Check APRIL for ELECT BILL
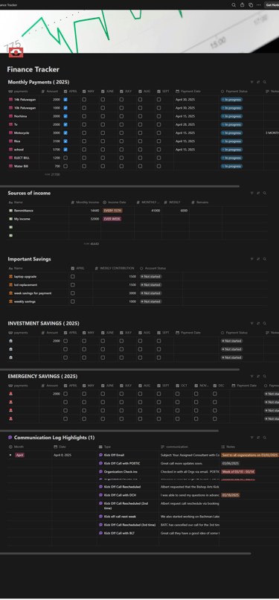This screenshot has width=279, height=600. click(65, 158)
